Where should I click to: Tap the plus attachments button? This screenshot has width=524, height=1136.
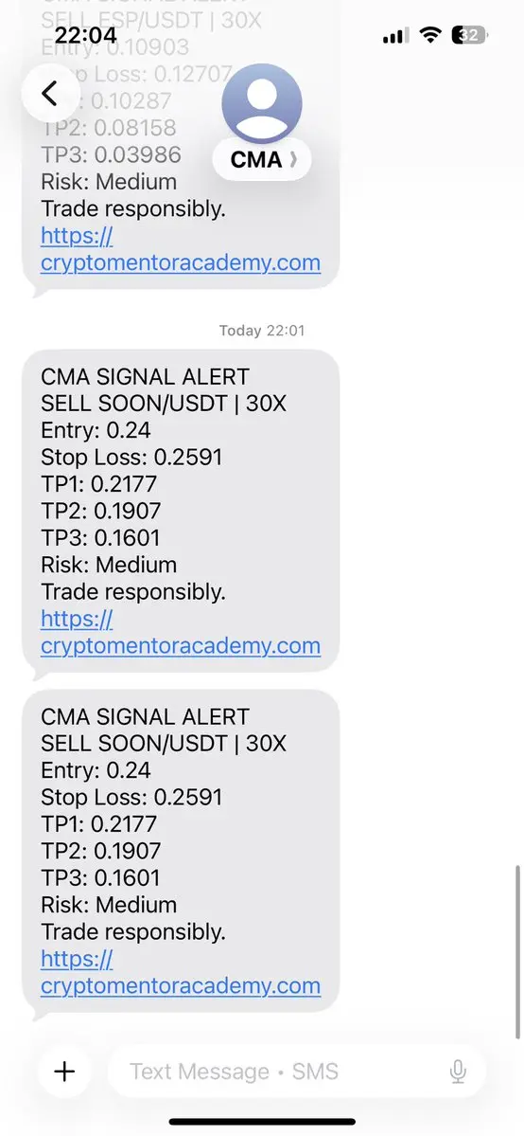coord(64,1072)
